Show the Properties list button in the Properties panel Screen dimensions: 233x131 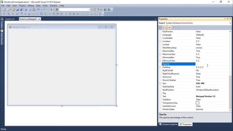[x=169, y=28]
